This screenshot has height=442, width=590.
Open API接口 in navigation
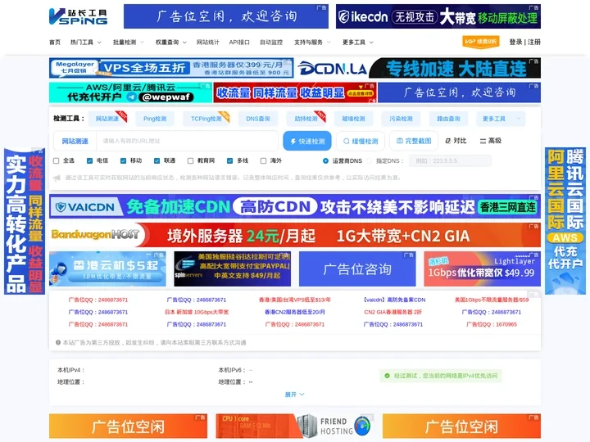click(x=239, y=42)
